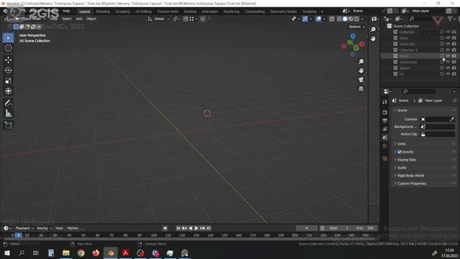Screen dimensions: 460x259
Task: Open the Render properties tab
Action: [385, 112]
